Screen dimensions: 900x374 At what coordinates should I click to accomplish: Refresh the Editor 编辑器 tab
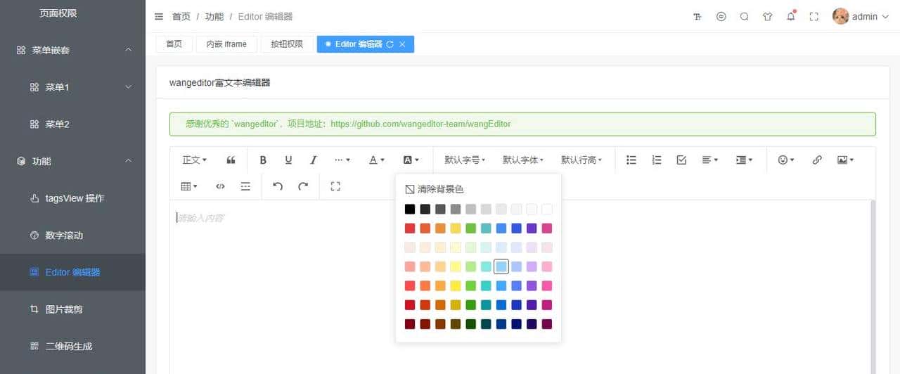pos(390,44)
